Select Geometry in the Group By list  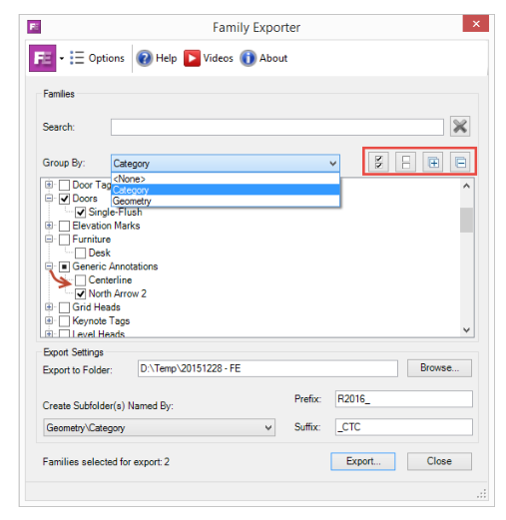click(226, 201)
